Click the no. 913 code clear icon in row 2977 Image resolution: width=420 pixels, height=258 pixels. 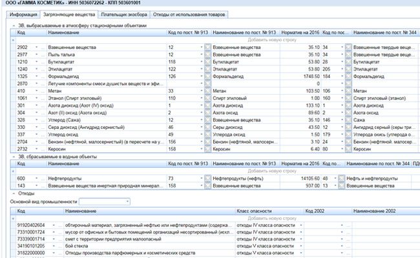click(207, 55)
